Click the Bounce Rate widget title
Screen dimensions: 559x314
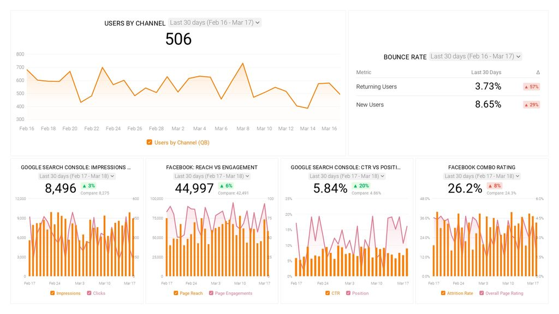[405, 57]
